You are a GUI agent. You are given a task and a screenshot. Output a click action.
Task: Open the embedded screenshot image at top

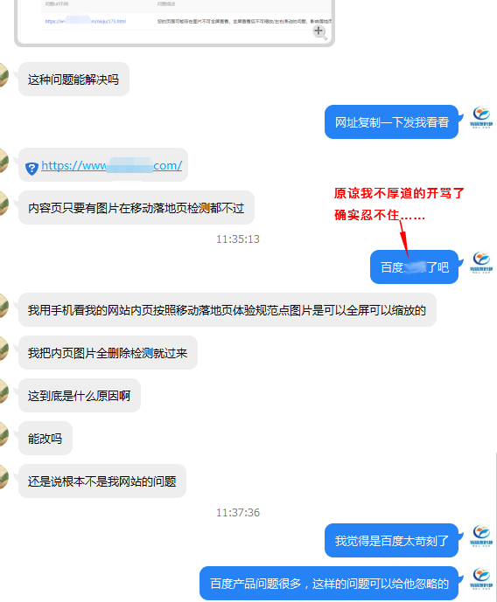pyautogui.click(x=174, y=22)
